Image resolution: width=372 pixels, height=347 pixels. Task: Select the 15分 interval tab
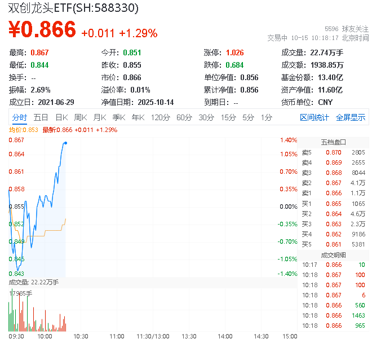pyautogui.click(x=228, y=117)
